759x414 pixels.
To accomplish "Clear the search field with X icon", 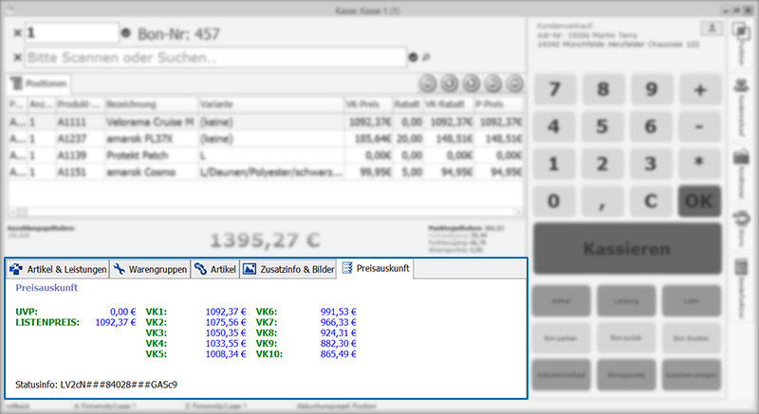I will [x=17, y=58].
